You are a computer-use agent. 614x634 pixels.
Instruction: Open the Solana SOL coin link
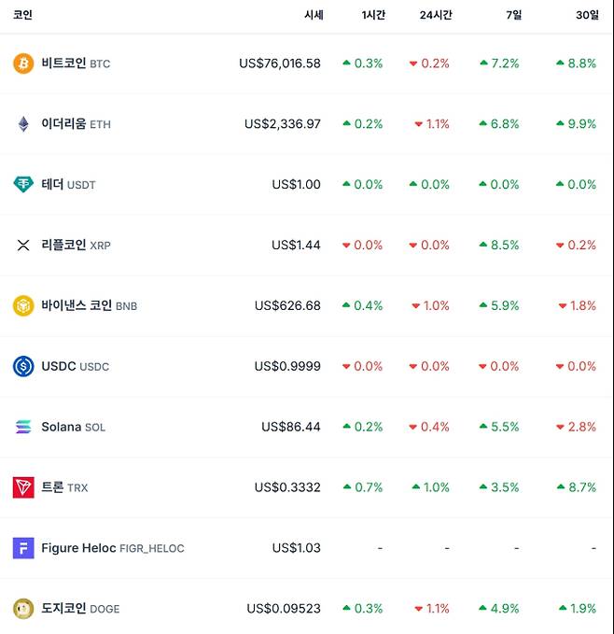pyautogui.click(x=73, y=427)
